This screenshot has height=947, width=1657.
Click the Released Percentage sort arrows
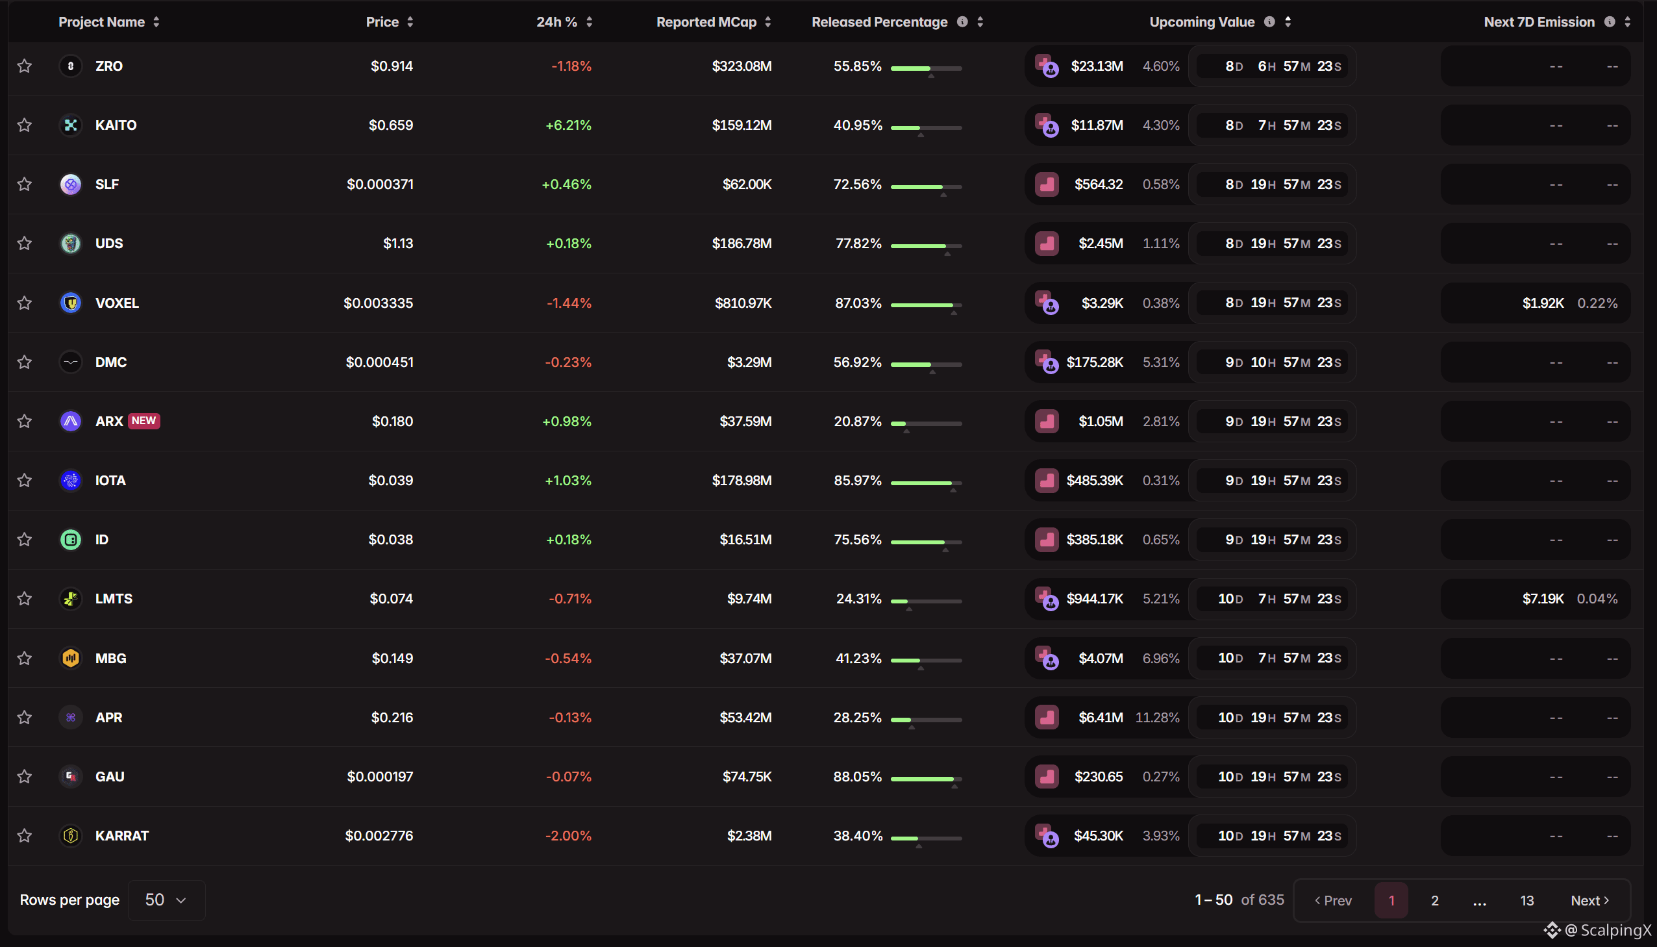pyautogui.click(x=980, y=21)
